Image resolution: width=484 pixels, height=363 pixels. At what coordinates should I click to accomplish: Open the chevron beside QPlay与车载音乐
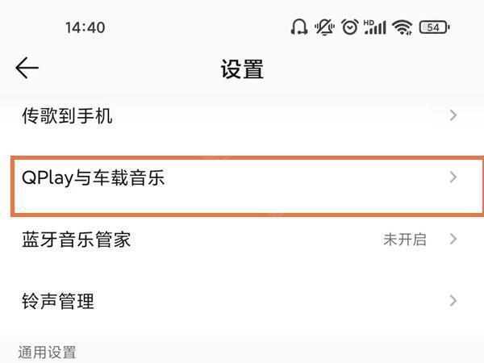[x=453, y=177]
